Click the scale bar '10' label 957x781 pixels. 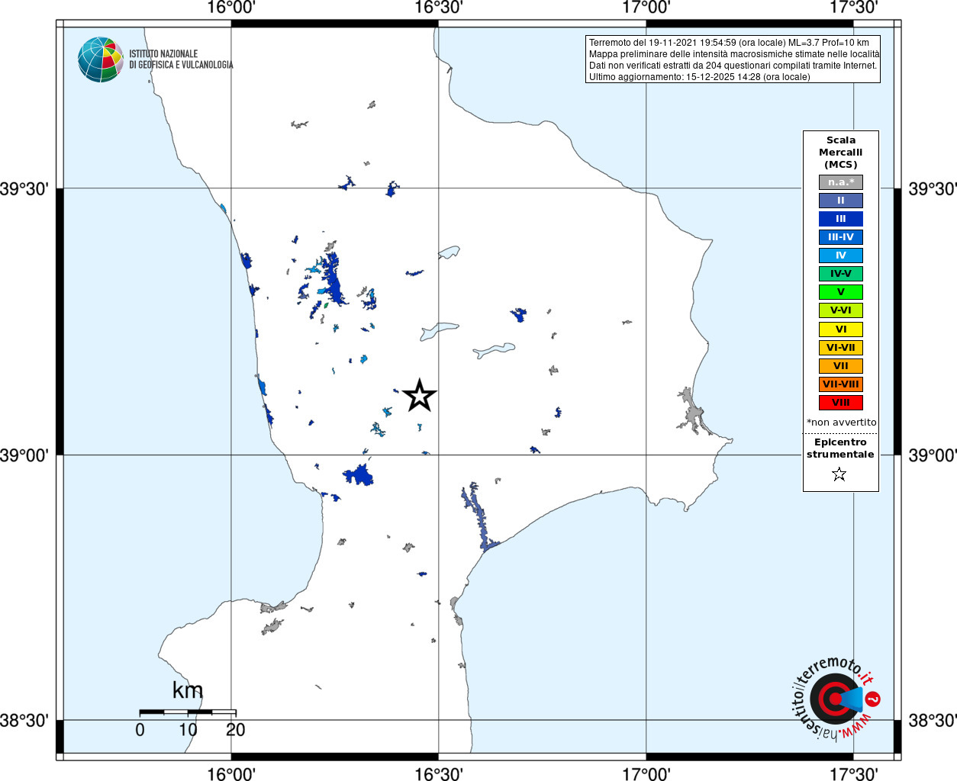coord(188,730)
